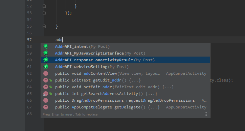Screen dimensions: 245x131
Task: Click method icon beside getEdit_addr
Action: (x=46, y=80)
